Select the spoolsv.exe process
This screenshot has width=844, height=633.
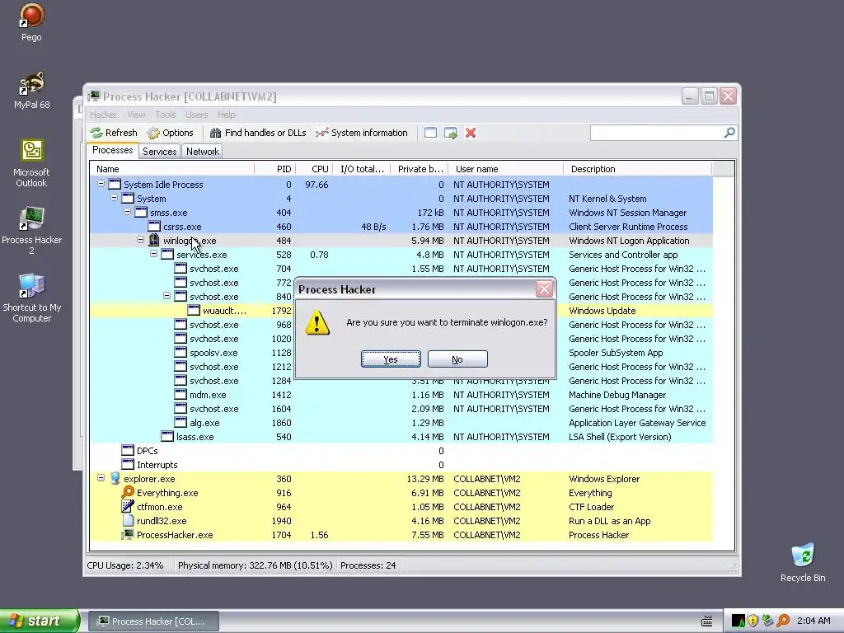[x=401, y=353]
